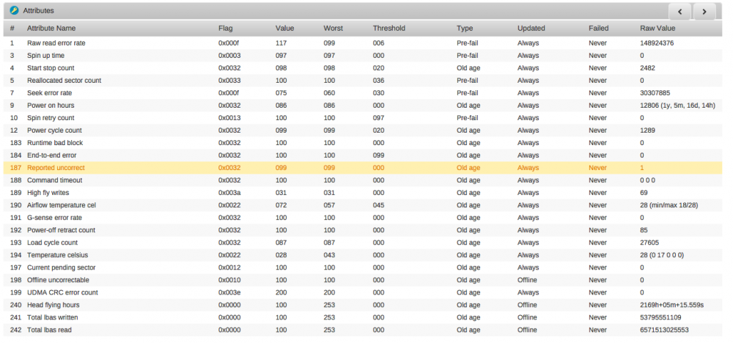
Task: Select the Spin retry count attribute
Action: tap(51, 118)
